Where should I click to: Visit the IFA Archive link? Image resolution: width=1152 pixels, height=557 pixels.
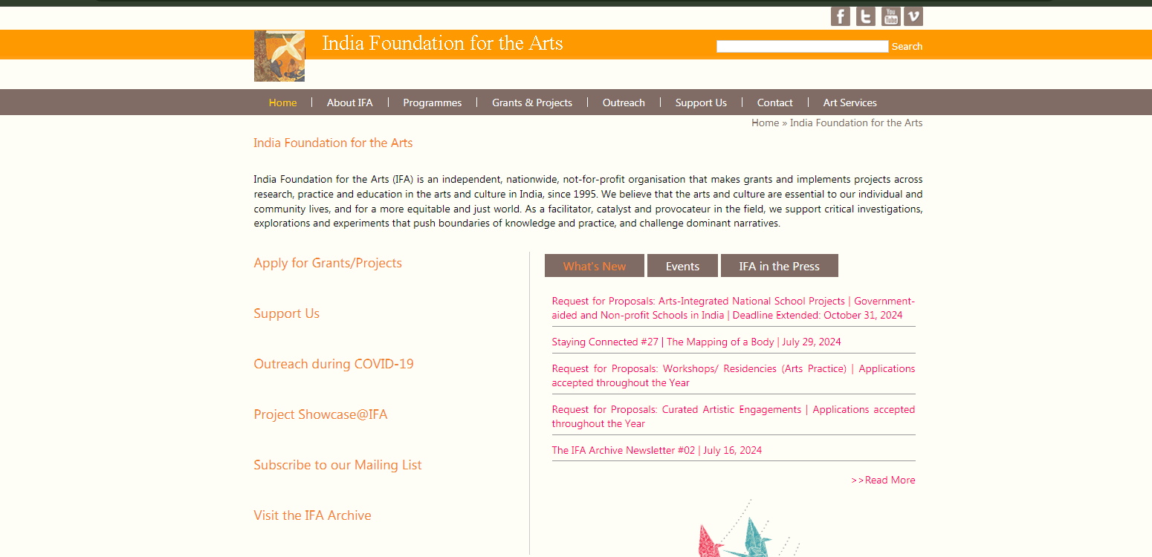point(312,515)
